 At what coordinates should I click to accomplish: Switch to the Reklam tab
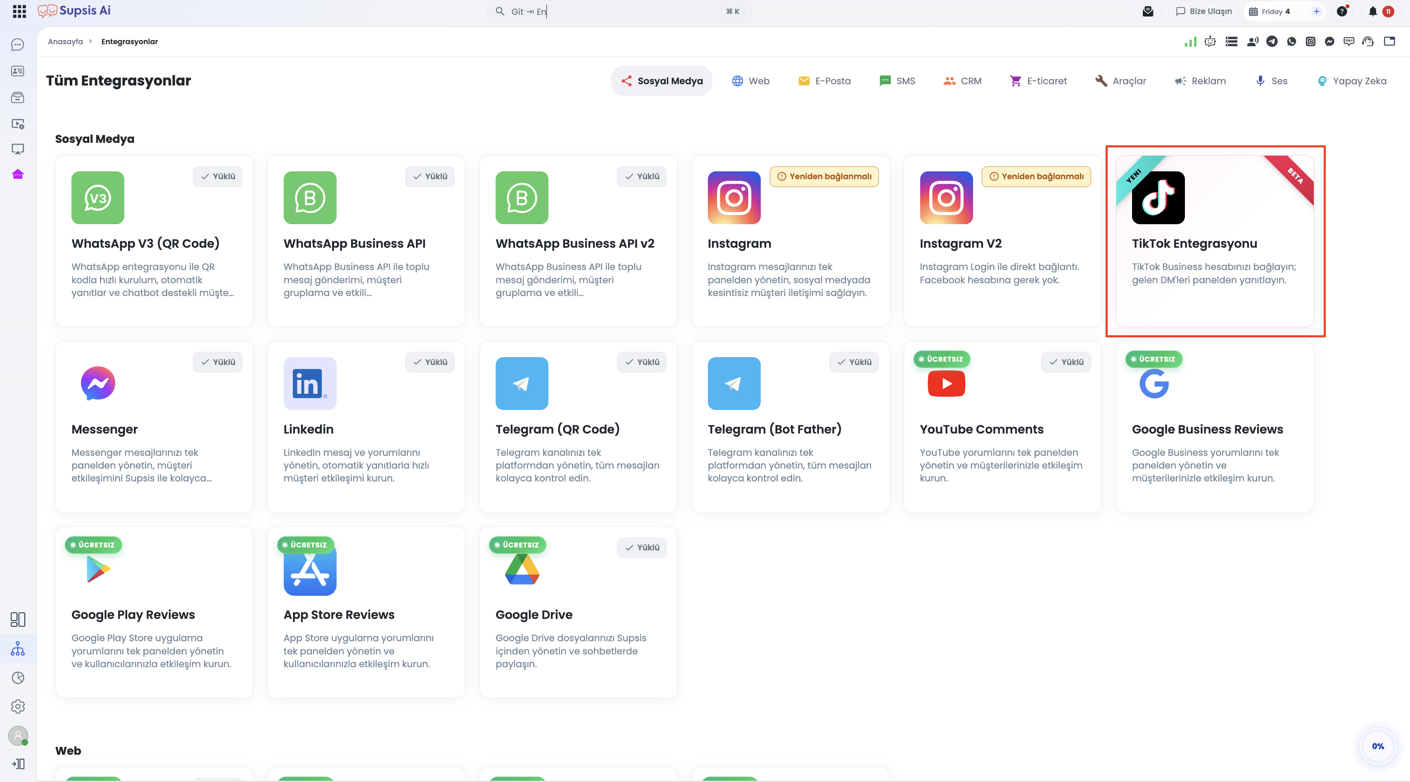tap(1200, 81)
